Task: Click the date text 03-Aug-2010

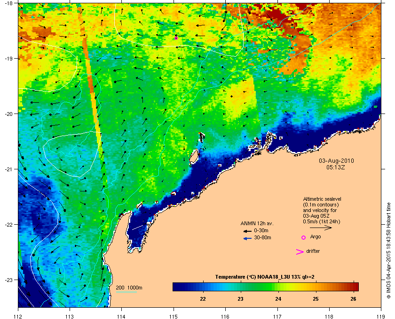Action: click(x=336, y=161)
